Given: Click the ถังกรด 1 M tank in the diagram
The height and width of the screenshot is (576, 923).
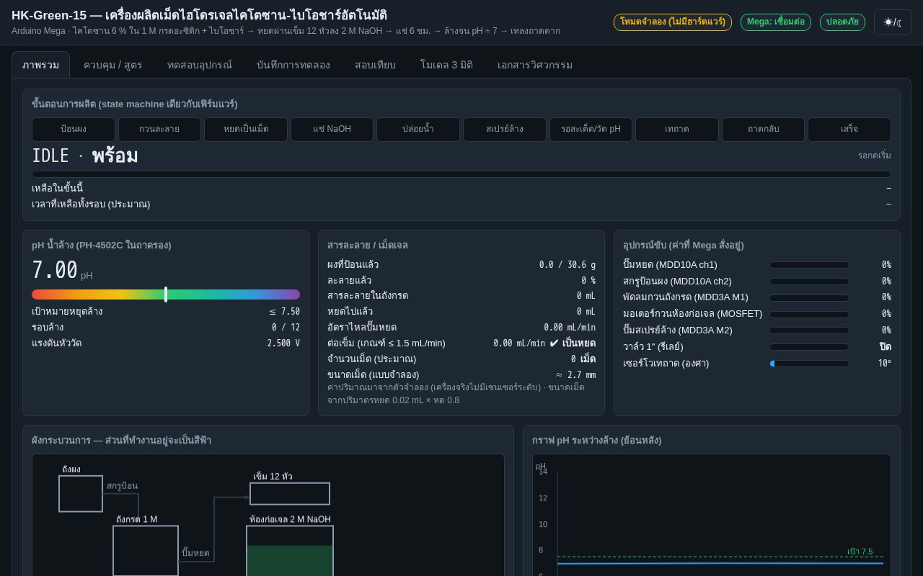Looking at the screenshot, I should coord(146,551).
